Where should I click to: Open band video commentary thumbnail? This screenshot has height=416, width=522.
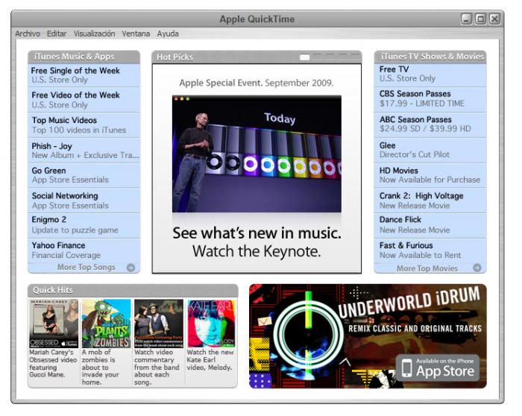pyautogui.click(x=159, y=324)
